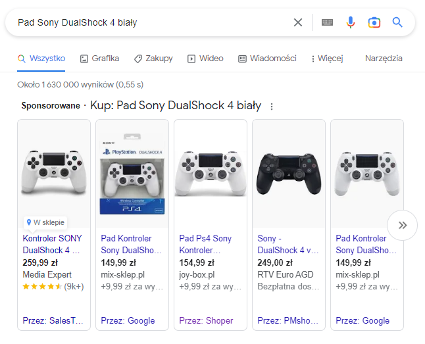Click Przez: Shoper link
425x344 pixels.
click(x=206, y=321)
